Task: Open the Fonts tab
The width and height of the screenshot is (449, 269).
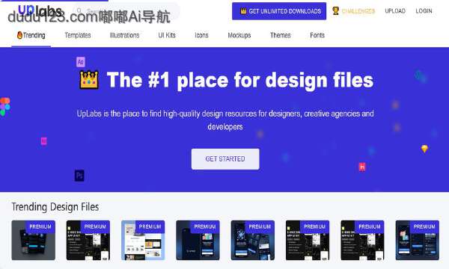Action: (x=317, y=35)
